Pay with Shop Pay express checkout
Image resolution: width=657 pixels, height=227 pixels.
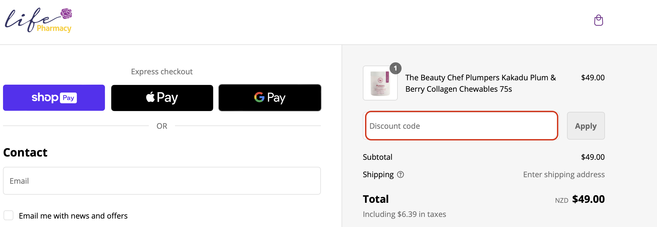click(x=54, y=98)
